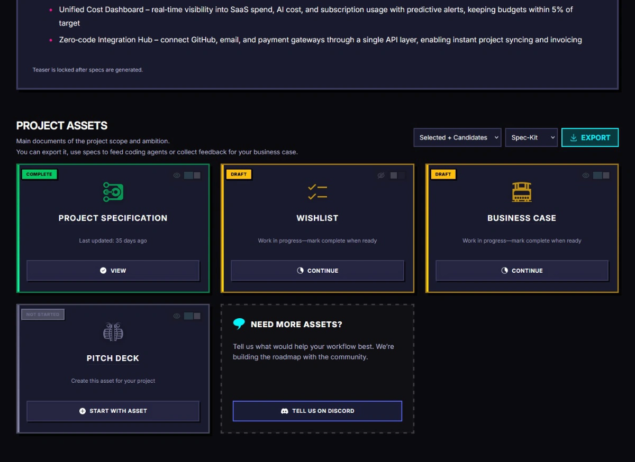635x462 pixels.
Task: Click the eye icon on Project Specification card
Action: tap(177, 175)
